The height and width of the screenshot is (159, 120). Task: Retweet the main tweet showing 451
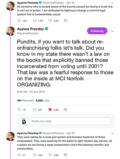35,110
